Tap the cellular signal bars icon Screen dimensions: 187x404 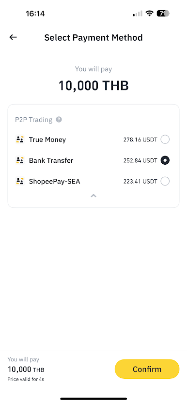click(138, 14)
